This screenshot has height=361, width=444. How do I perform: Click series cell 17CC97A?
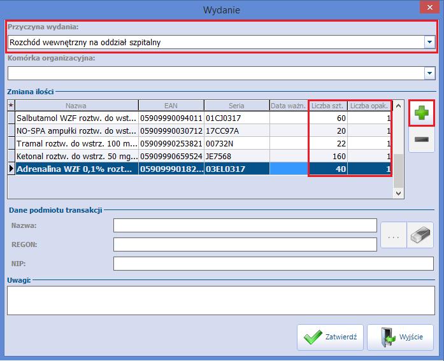click(x=236, y=131)
